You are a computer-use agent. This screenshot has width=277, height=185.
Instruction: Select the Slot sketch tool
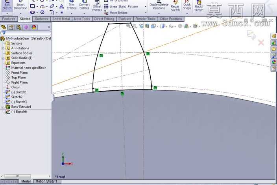pyautogui.click(x=33, y=12)
